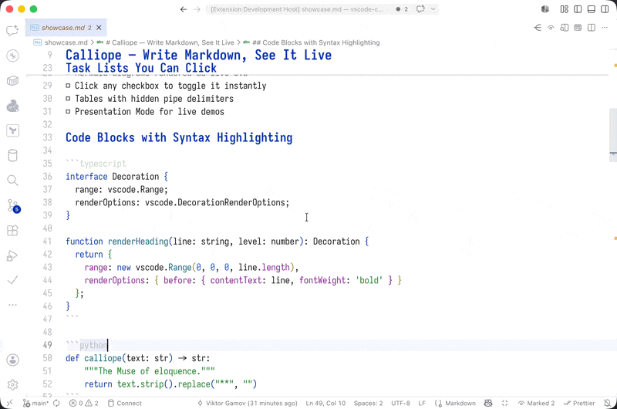Toggle the eye icon in the editor toolbar
617x409 pixels.
pyautogui.click(x=551, y=28)
